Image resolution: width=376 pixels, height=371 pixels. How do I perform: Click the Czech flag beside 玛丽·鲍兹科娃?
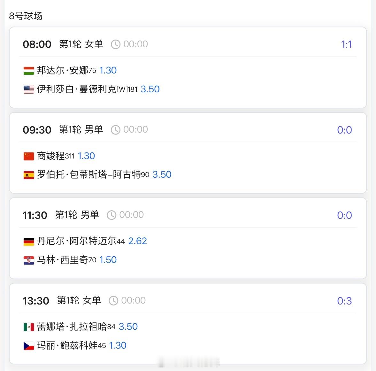[29, 345]
